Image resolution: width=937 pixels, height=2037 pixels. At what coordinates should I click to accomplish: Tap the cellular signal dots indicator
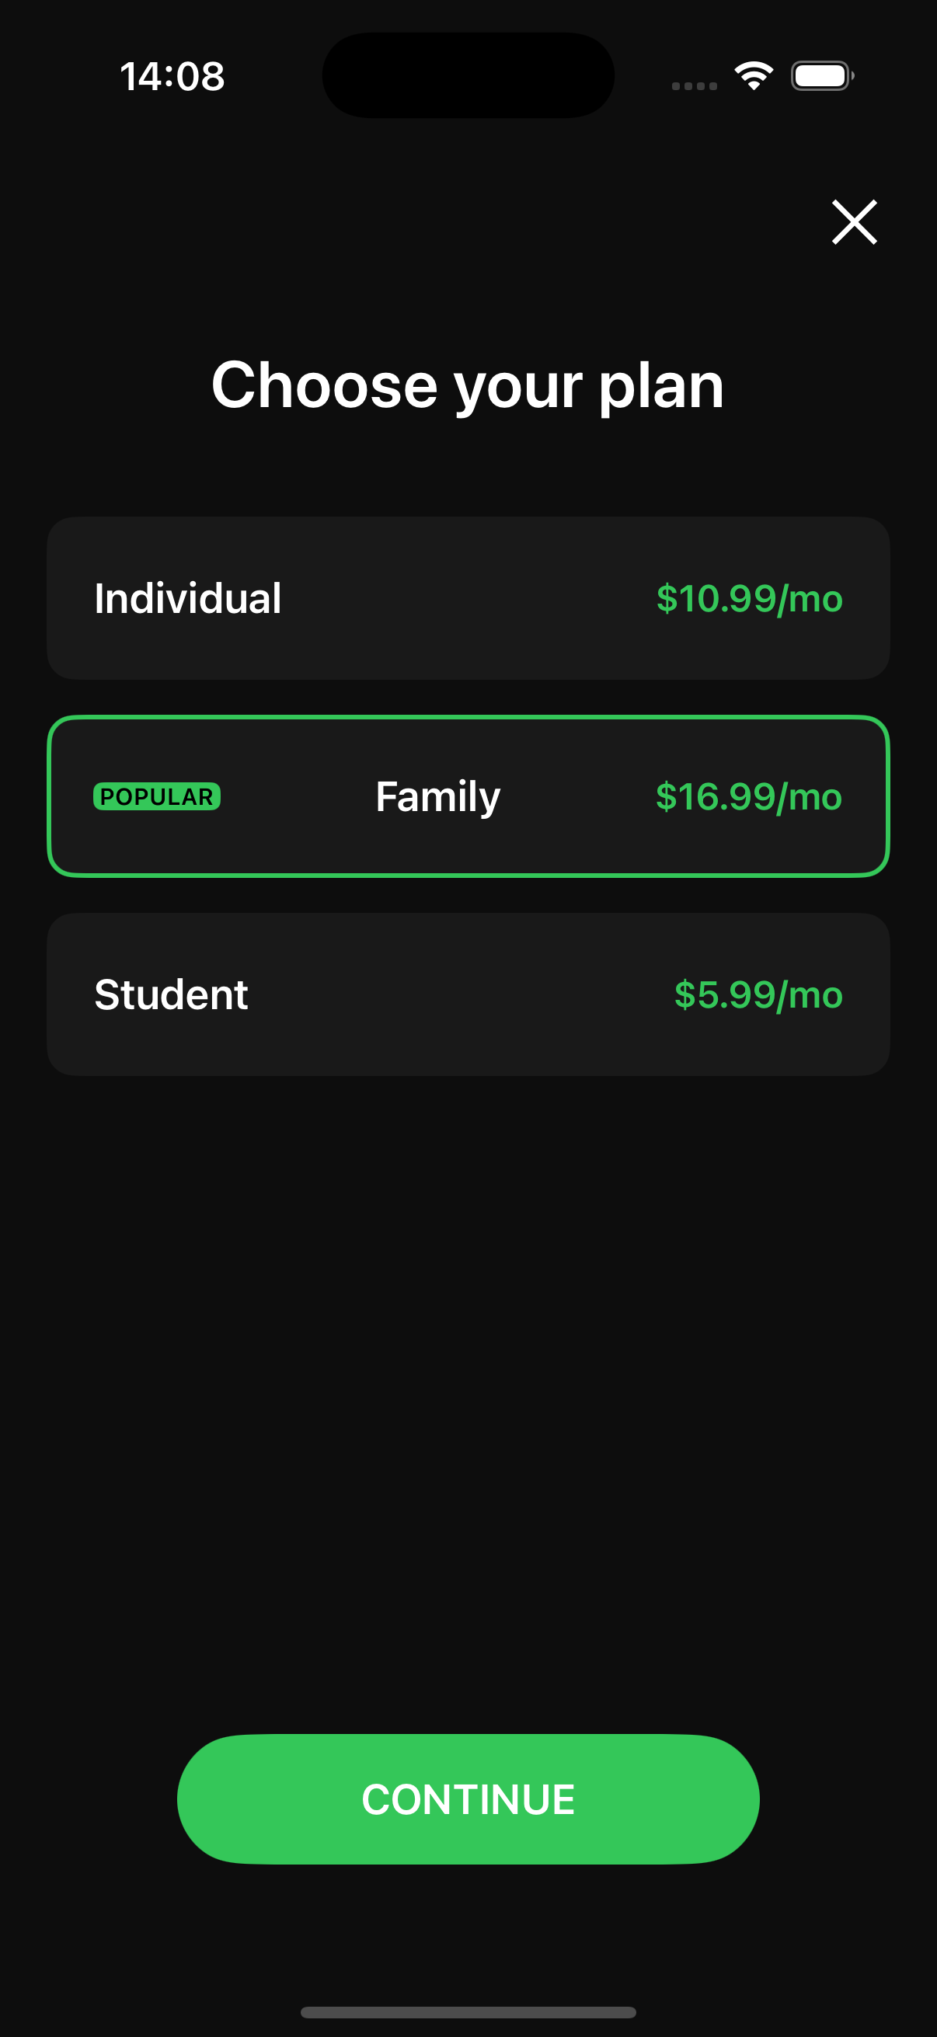click(x=694, y=85)
